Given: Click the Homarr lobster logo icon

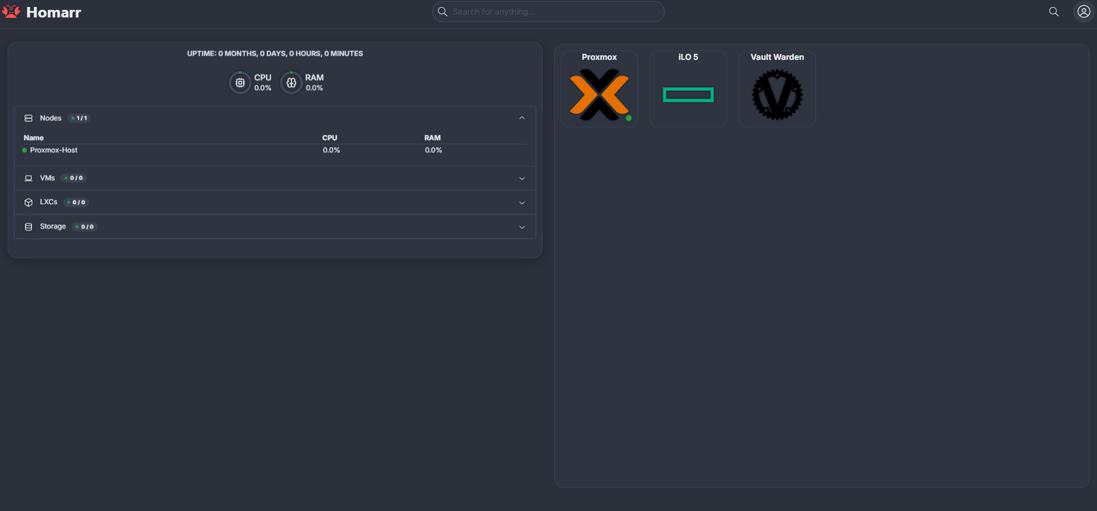Looking at the screenshot, I should pos(11,12).
